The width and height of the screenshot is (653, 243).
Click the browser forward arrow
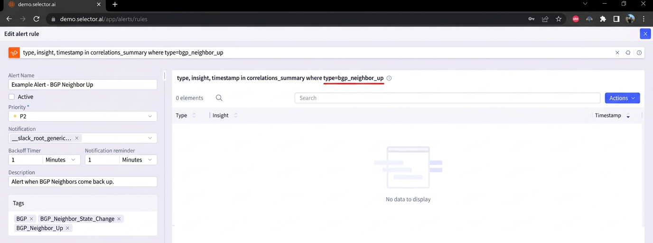point(22,19)
